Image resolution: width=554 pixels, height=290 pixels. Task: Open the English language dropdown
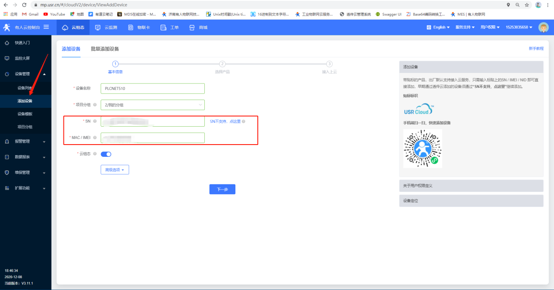coord(438,28)
